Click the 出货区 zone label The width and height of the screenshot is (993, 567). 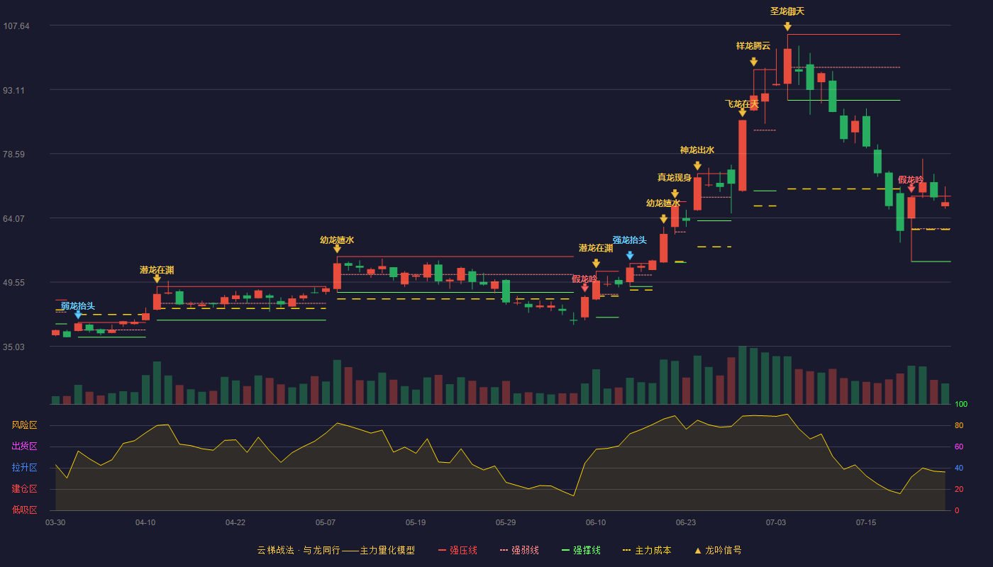(x=24, y=447)
